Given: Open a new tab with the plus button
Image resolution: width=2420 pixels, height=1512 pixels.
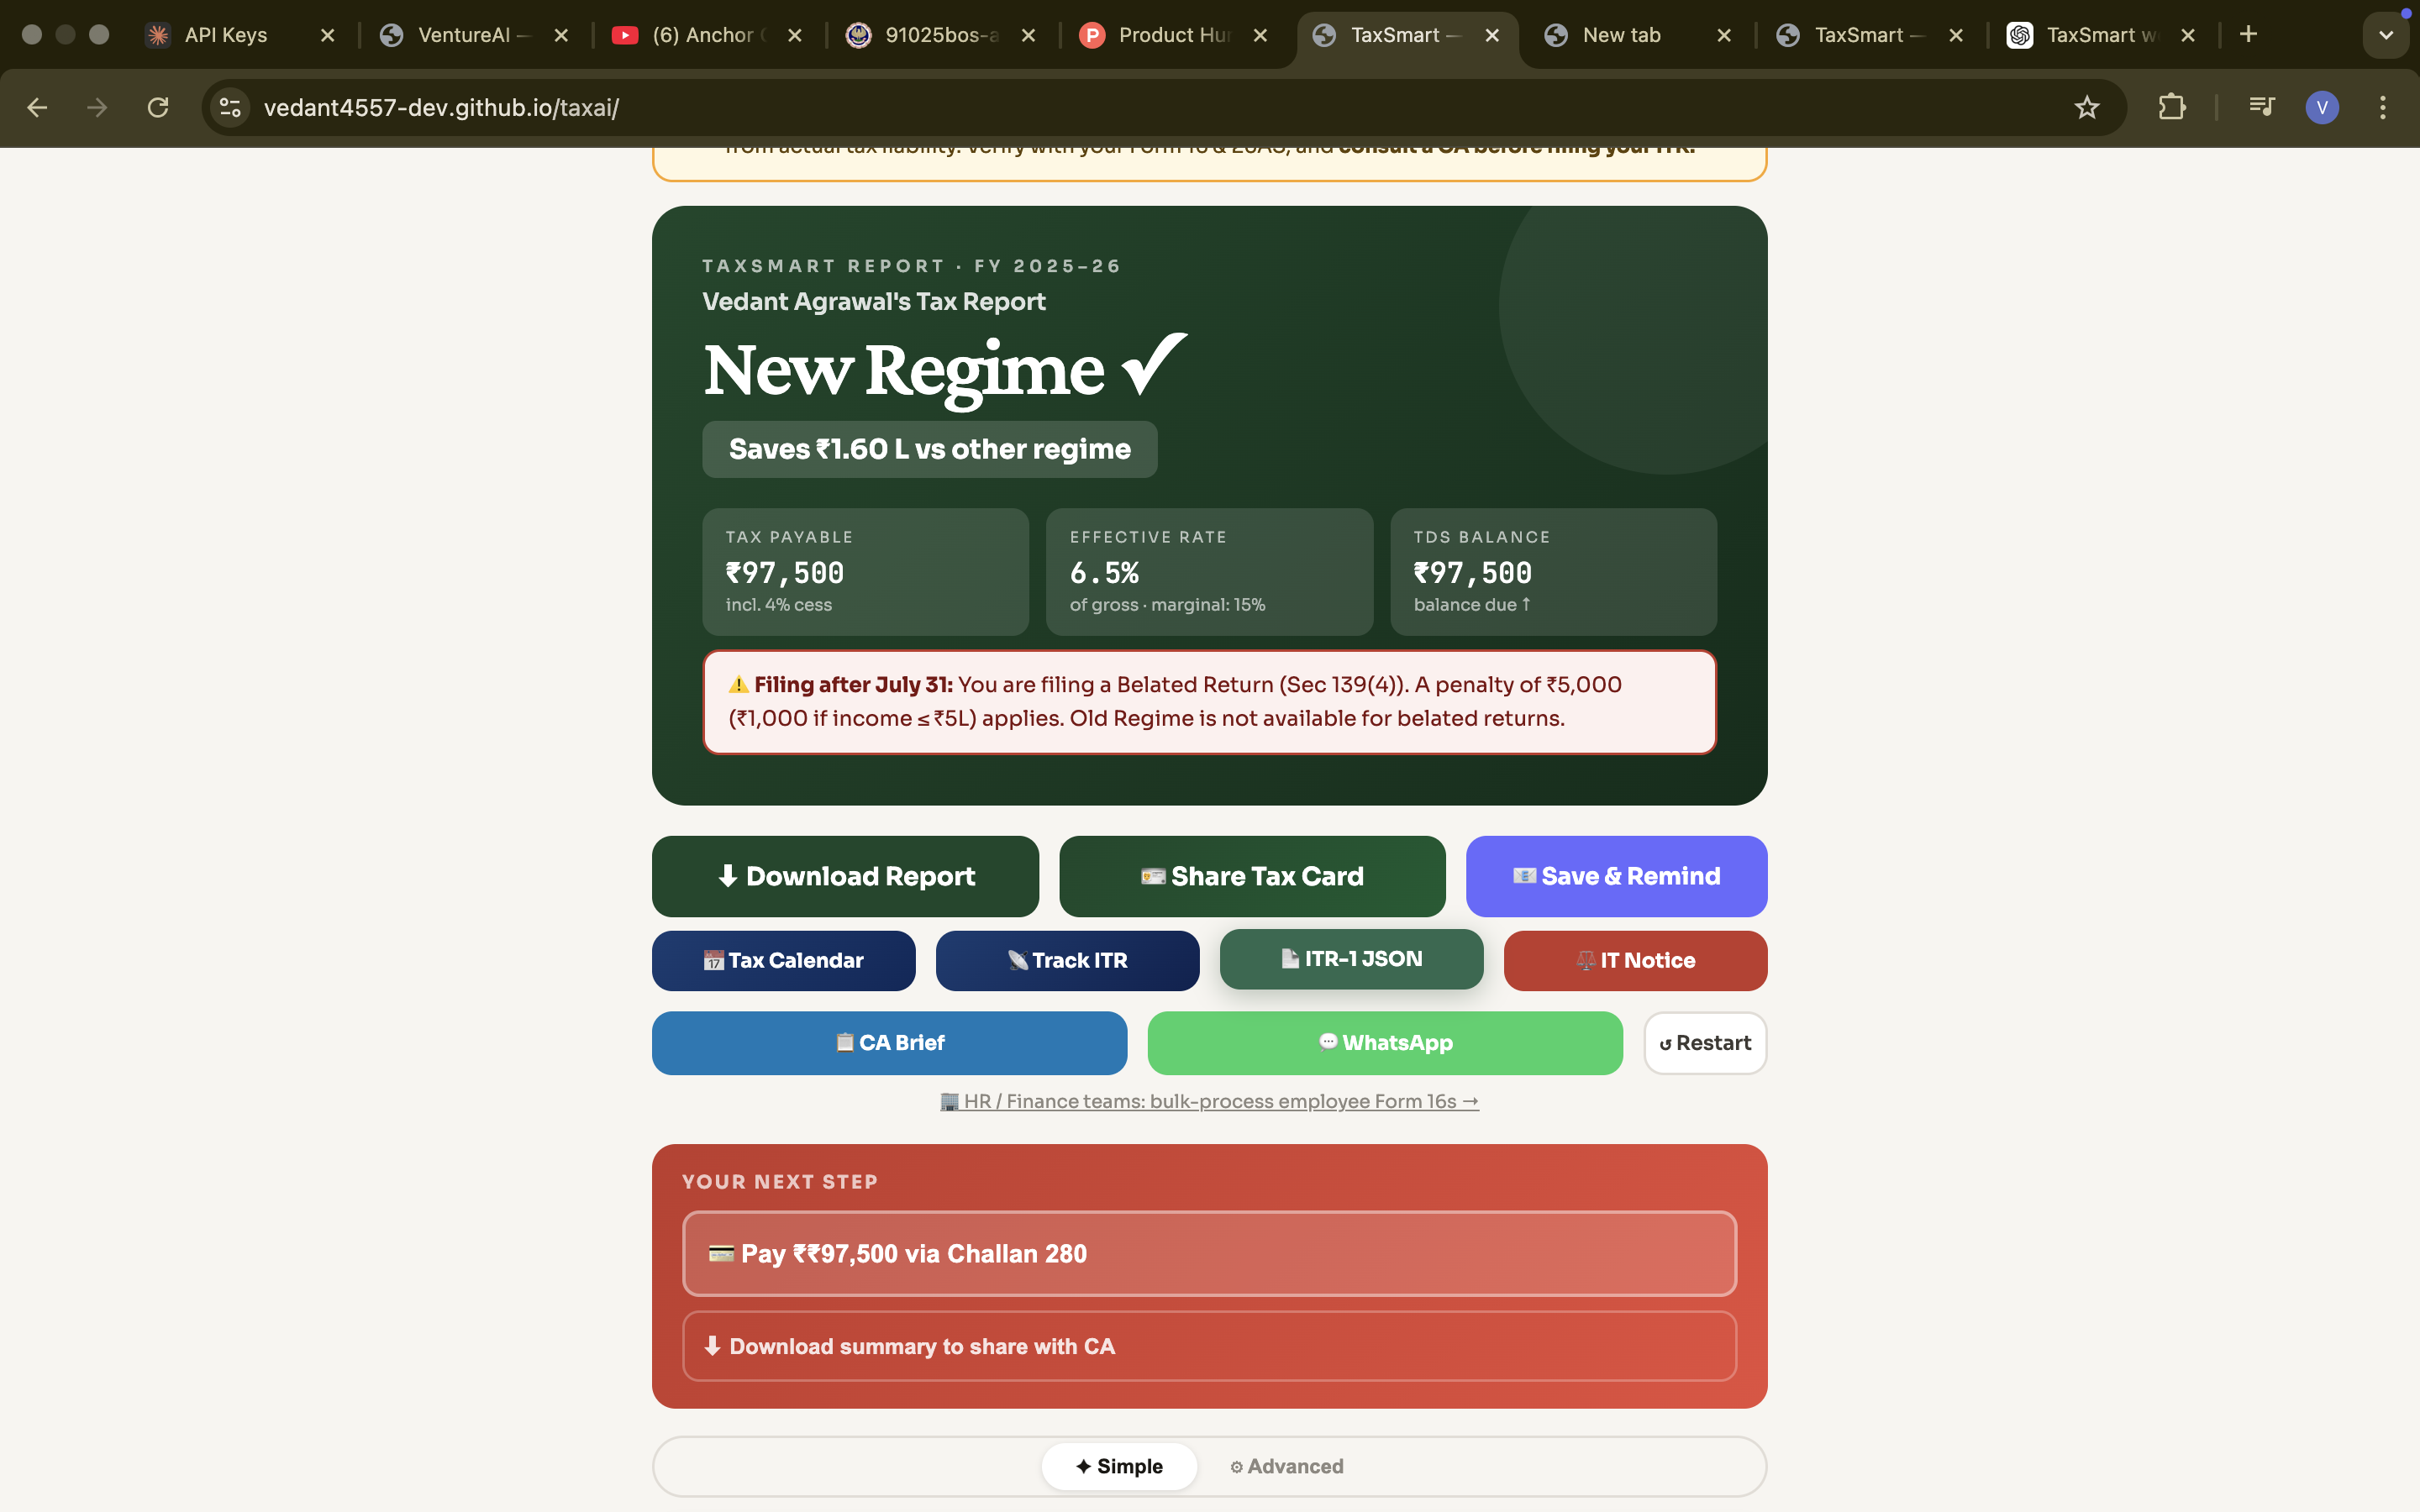Looking at the screenshot, I should (2248, 35).
